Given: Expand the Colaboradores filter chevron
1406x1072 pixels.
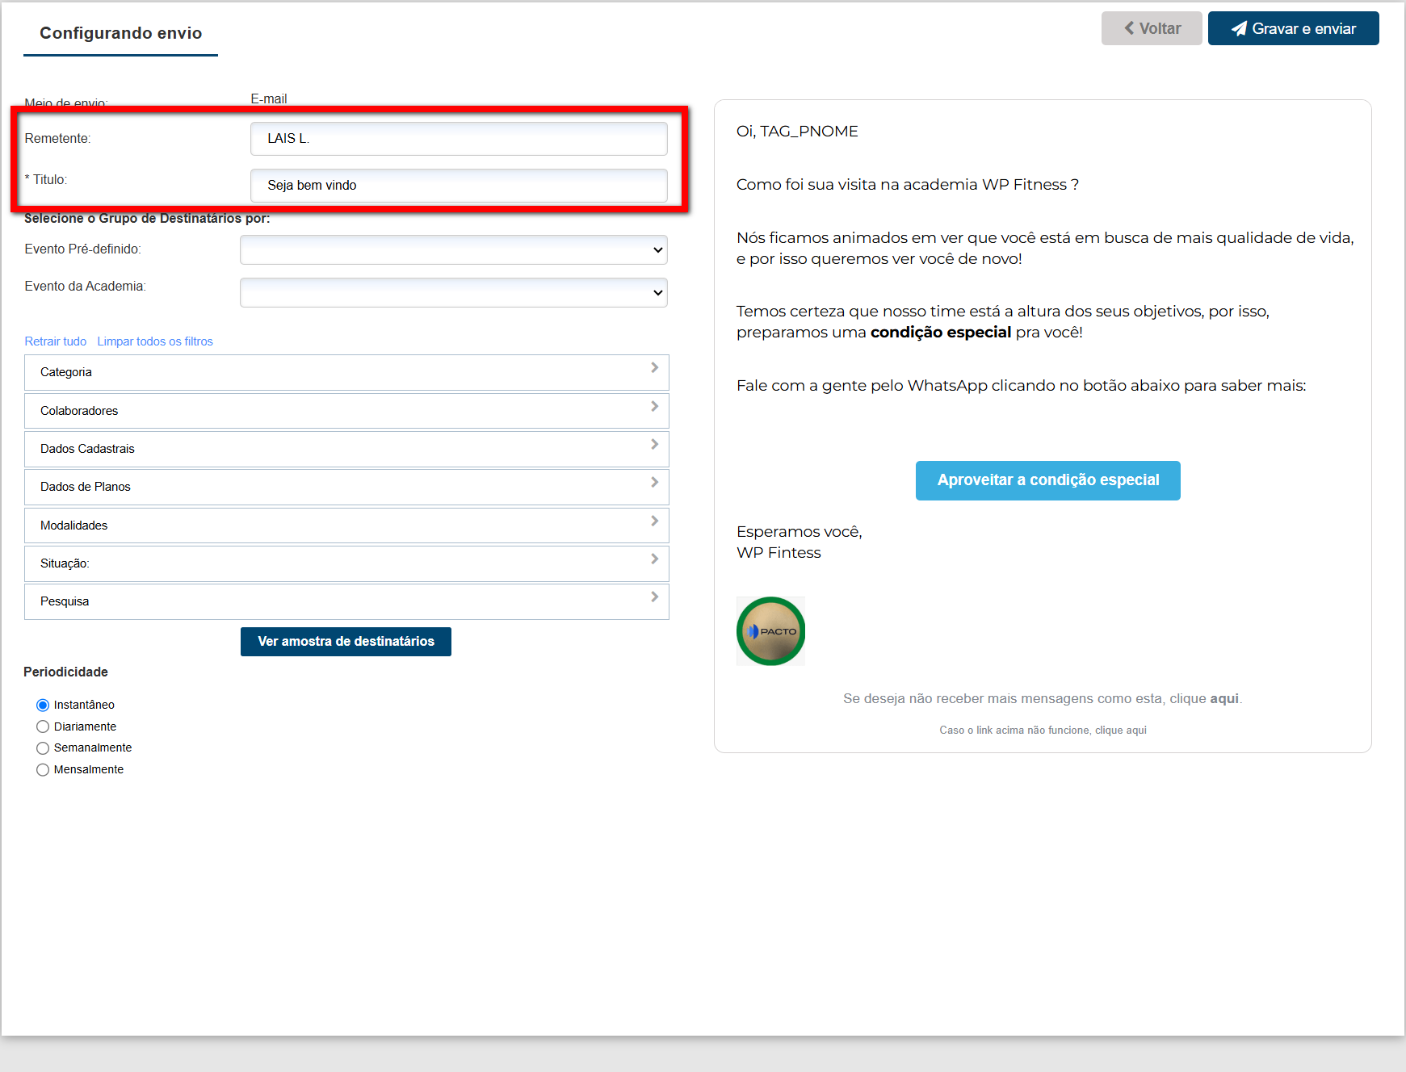Looking at the screenshot, I should click(654, 407).
